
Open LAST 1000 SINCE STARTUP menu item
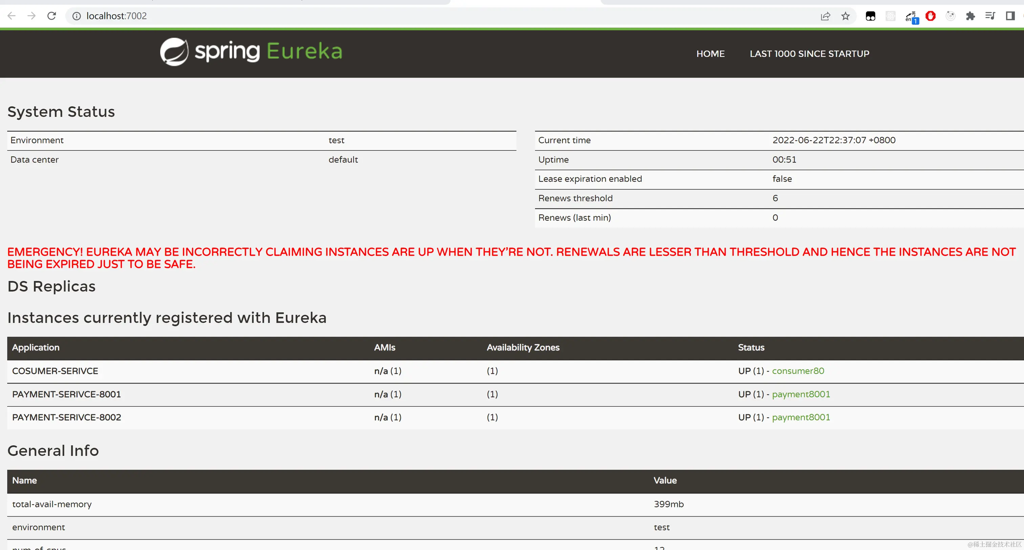pos(809,54)
